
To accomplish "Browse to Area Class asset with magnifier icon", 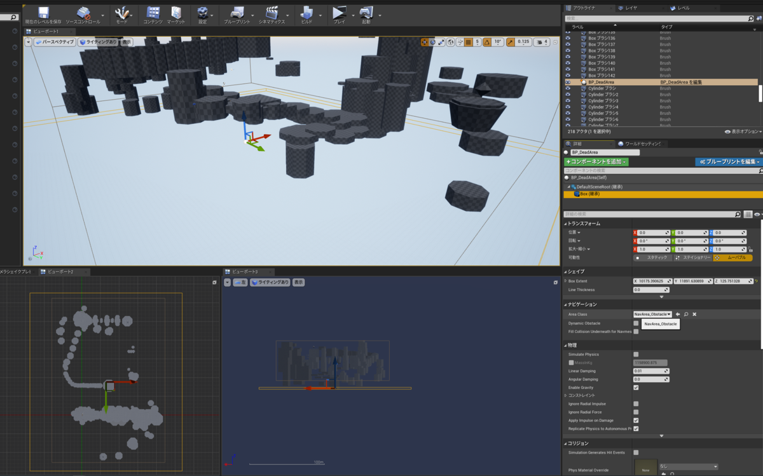I will tap(686, 314).
